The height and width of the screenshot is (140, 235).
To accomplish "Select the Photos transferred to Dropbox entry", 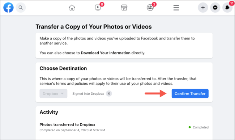I will point(67,124).
